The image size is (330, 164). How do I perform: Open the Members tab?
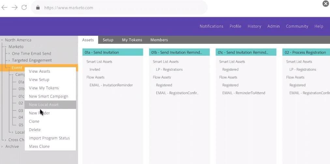[159, 40]
